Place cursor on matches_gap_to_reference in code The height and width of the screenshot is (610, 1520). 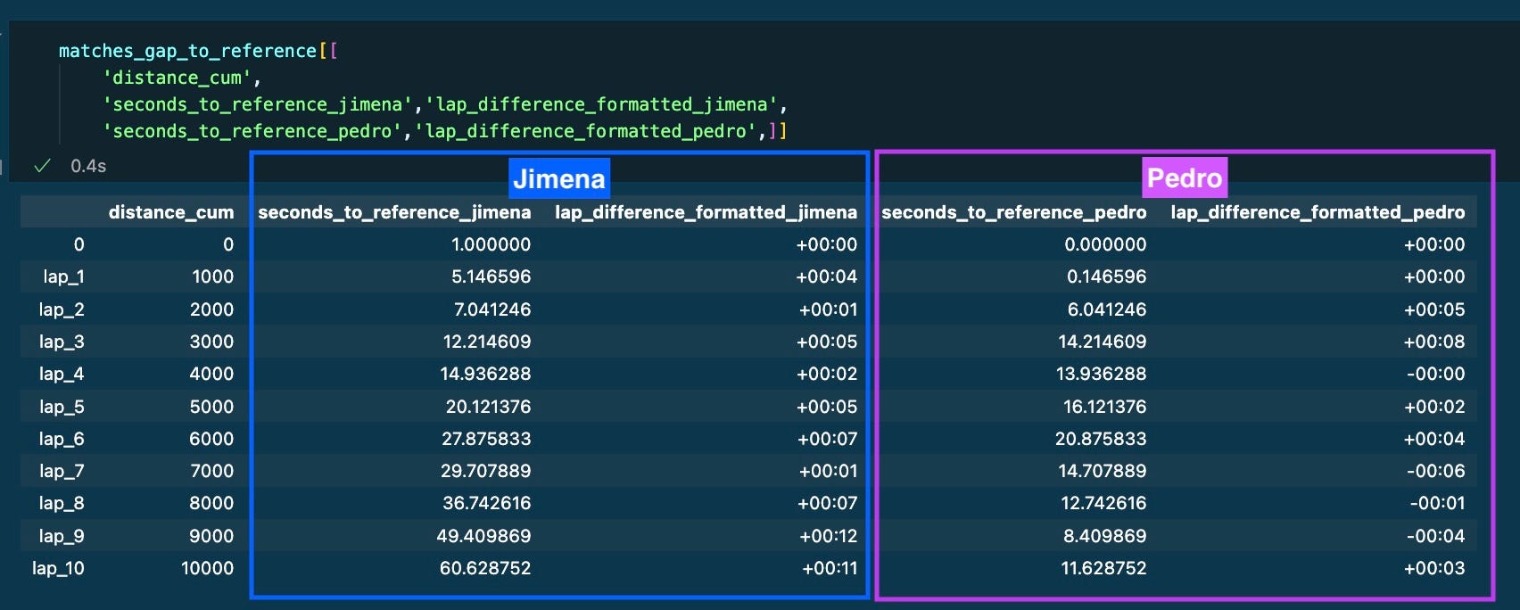coord(187,51)
